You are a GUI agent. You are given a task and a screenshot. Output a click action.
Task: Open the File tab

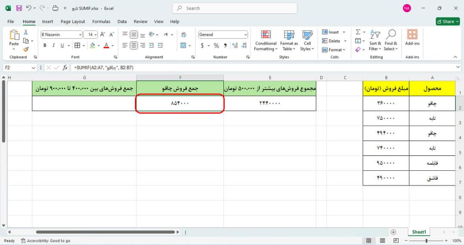tap(11, 21)
